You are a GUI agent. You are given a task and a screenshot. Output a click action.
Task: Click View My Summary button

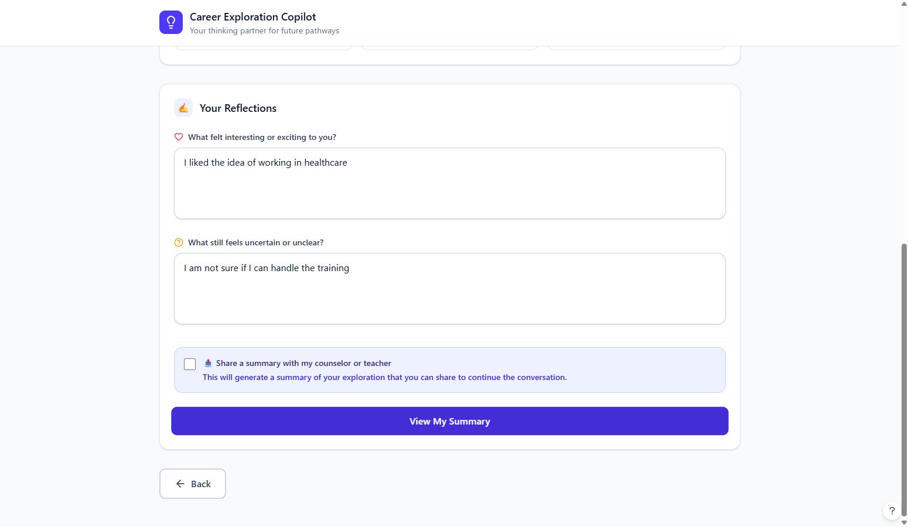450,421
